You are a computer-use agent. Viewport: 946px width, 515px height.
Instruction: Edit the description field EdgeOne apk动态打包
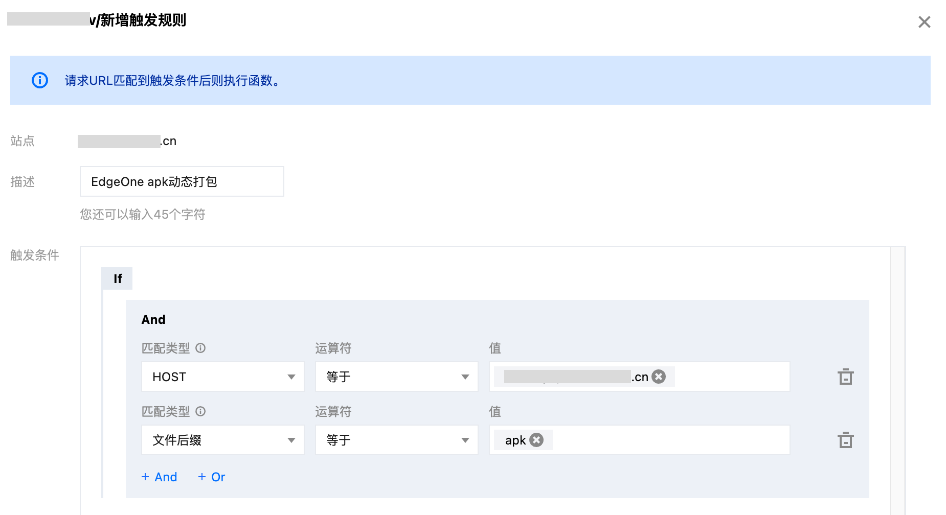coord(182,181)
